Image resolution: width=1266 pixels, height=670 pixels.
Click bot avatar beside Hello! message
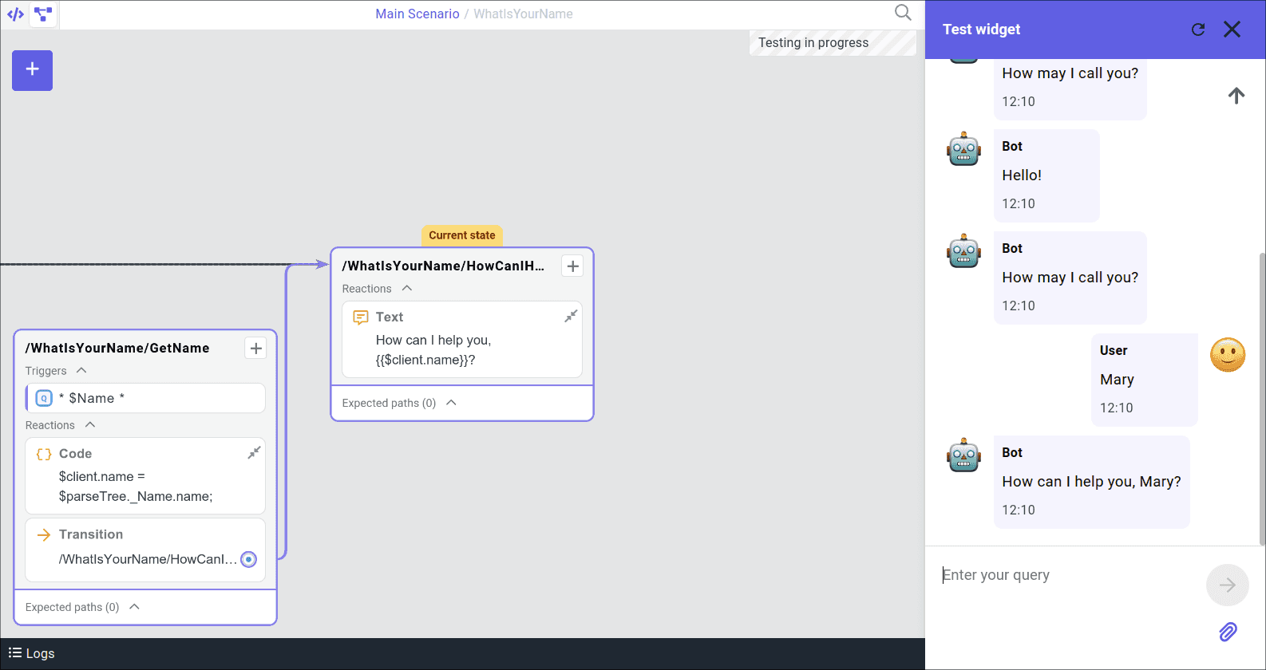coord(963,149)
